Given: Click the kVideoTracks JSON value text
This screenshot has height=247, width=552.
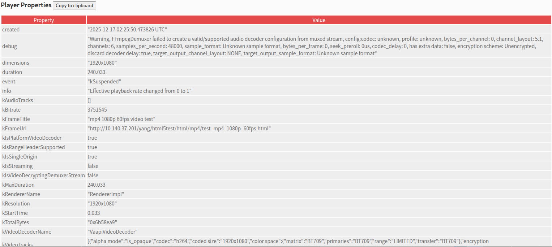Looking at the screenshot, I should coord(288,241).
